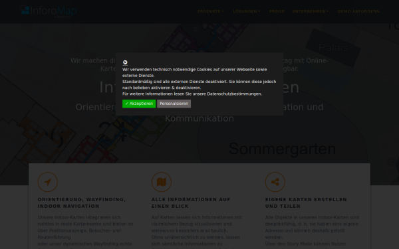Click the Kommunikation subtitle text
The image size is (399, 249).
point(199,118)
